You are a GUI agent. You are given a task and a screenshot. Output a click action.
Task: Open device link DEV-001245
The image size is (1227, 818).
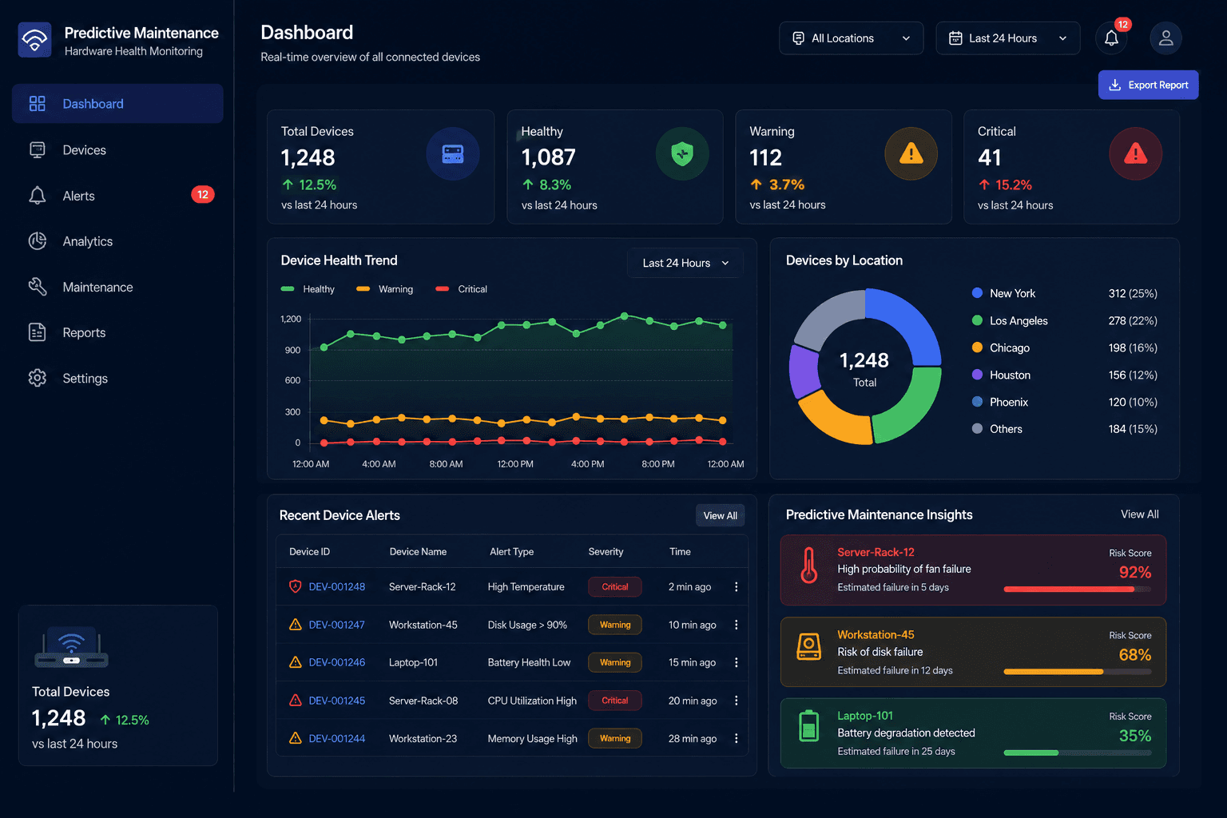tap(337, 701)
